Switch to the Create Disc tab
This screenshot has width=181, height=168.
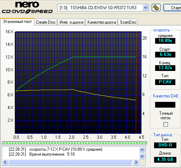click(x=46, y=22)
